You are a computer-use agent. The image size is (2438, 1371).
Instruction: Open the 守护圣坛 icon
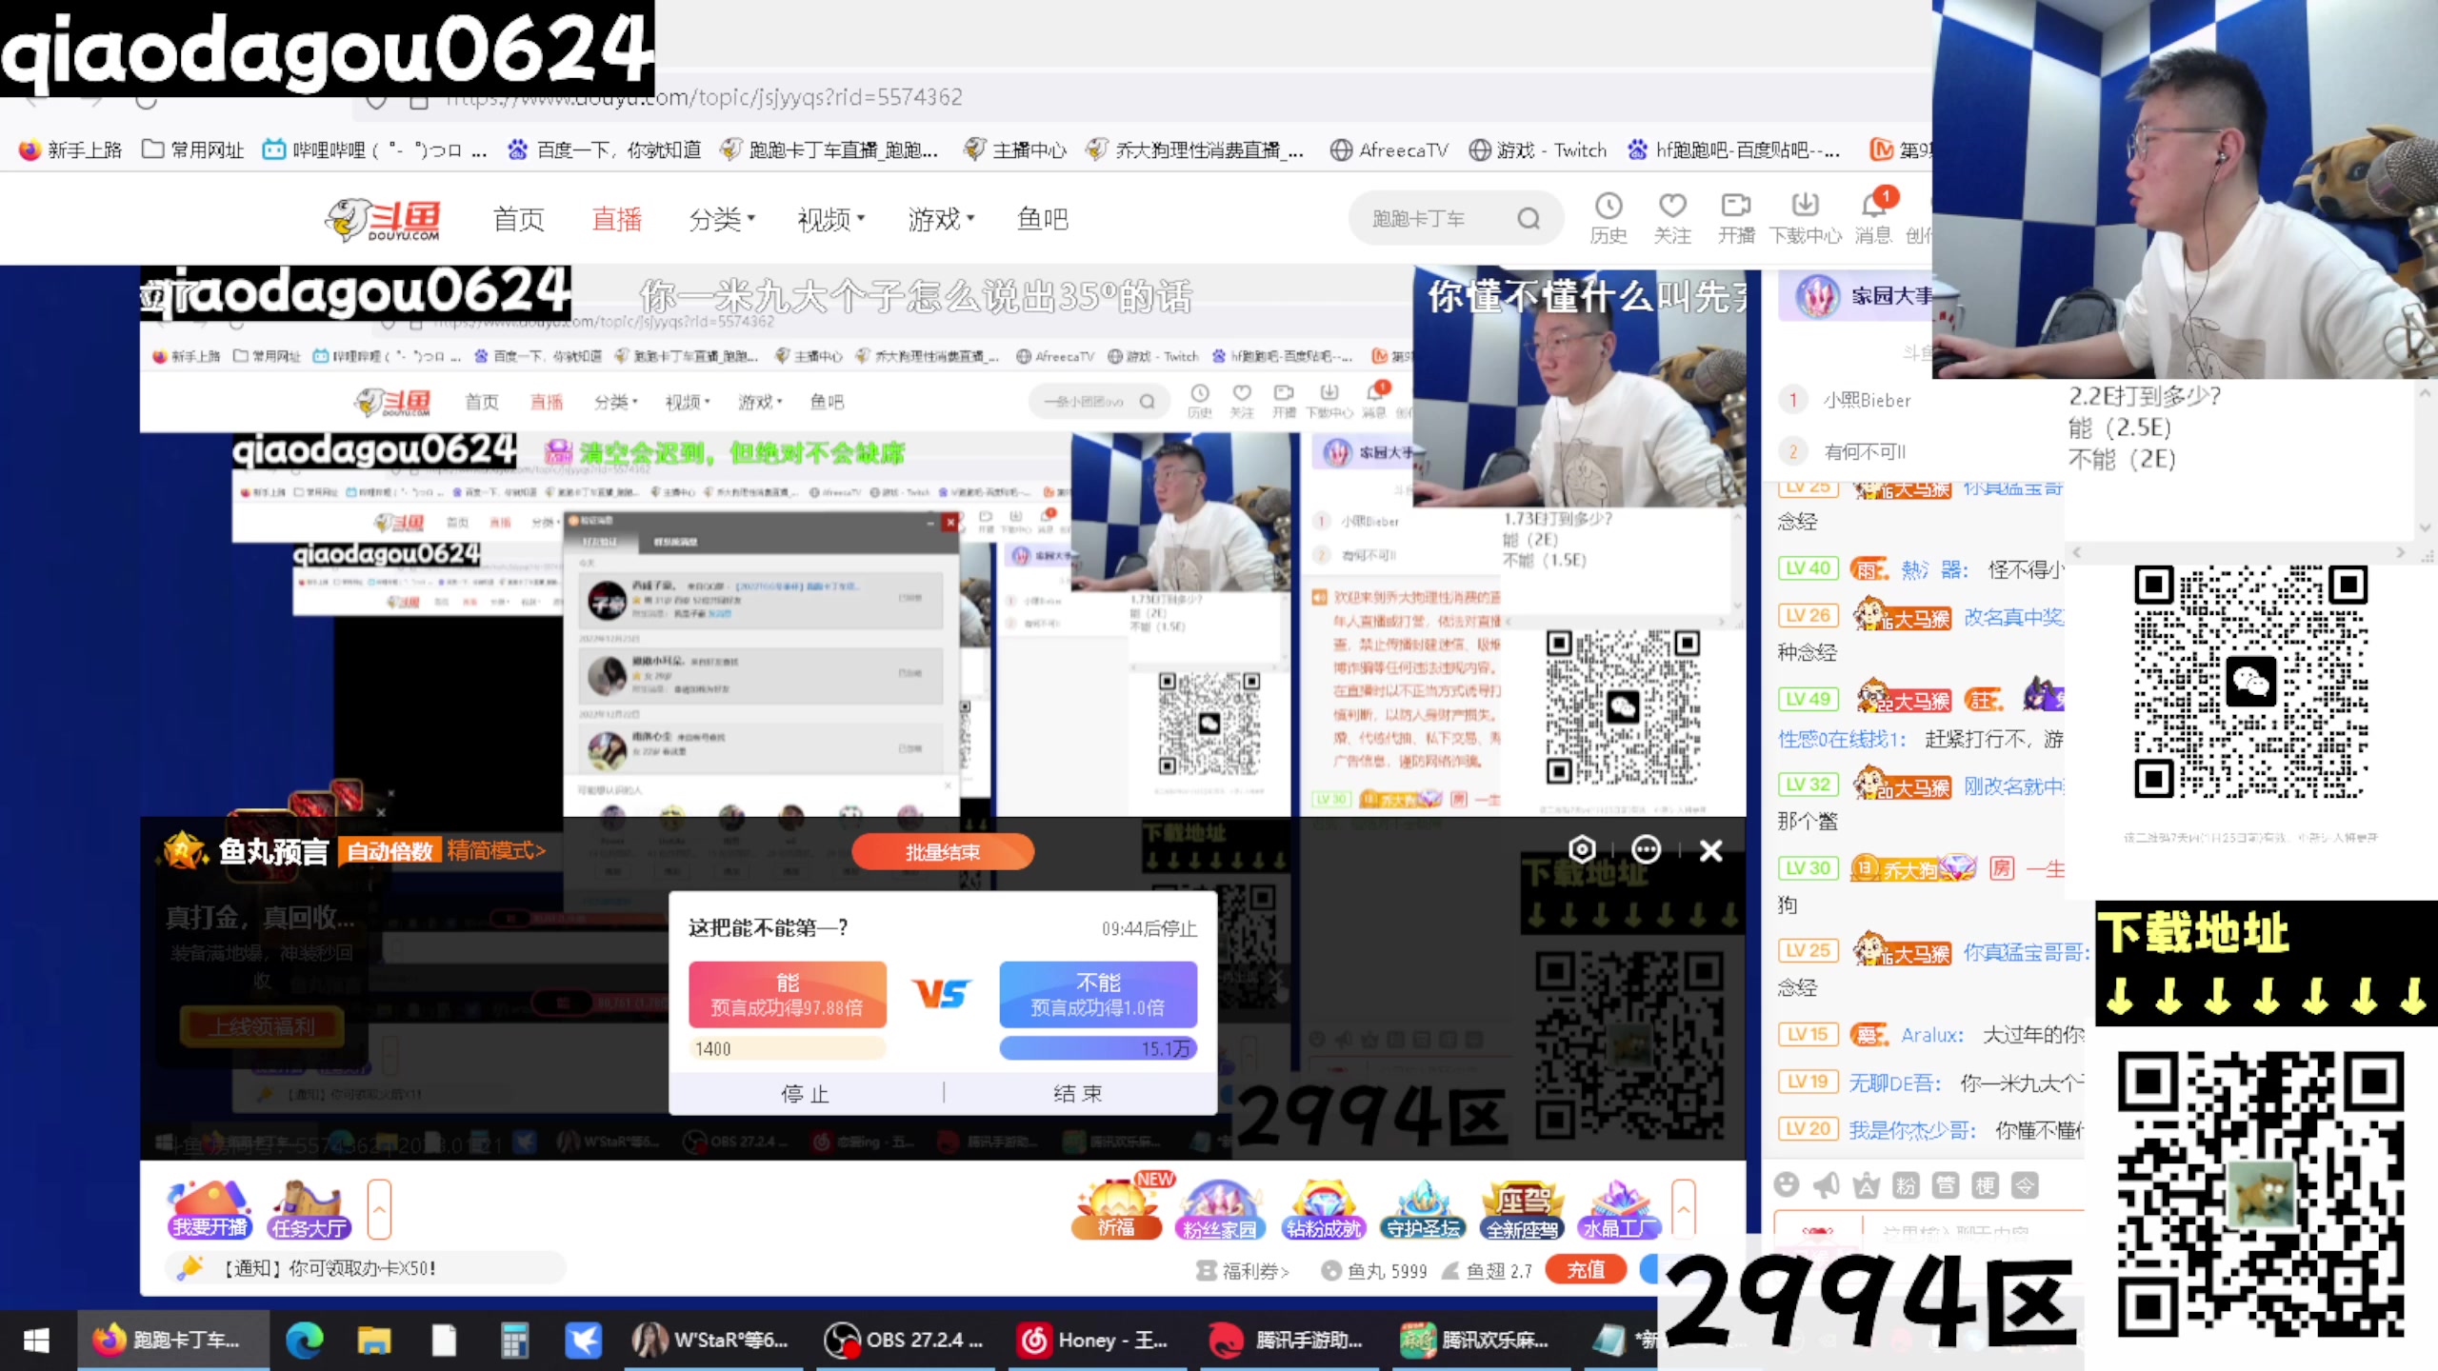tap(1423, 1209)
